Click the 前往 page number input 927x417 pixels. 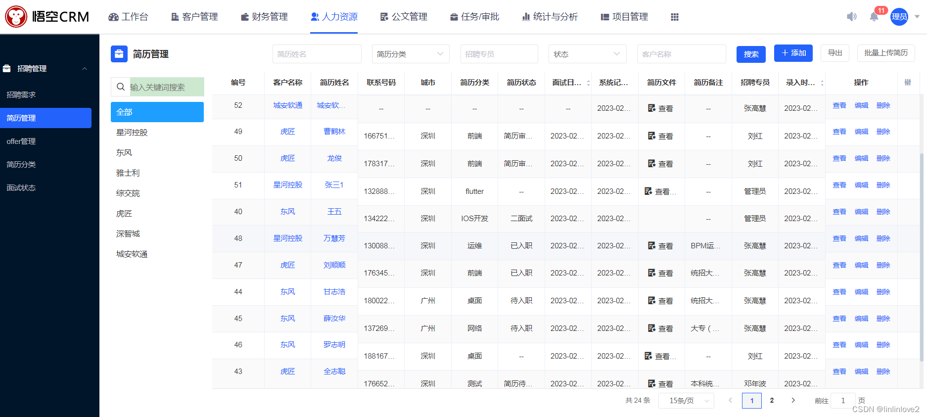(x=843, y=401)
